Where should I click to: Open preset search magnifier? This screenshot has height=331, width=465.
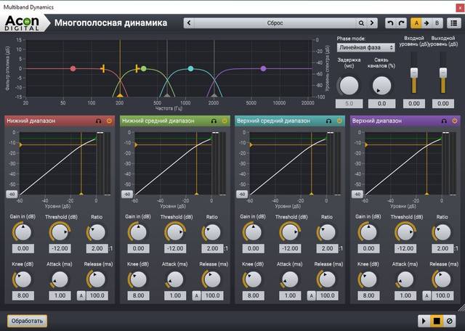pyautogui.click(x=361, y=23)
